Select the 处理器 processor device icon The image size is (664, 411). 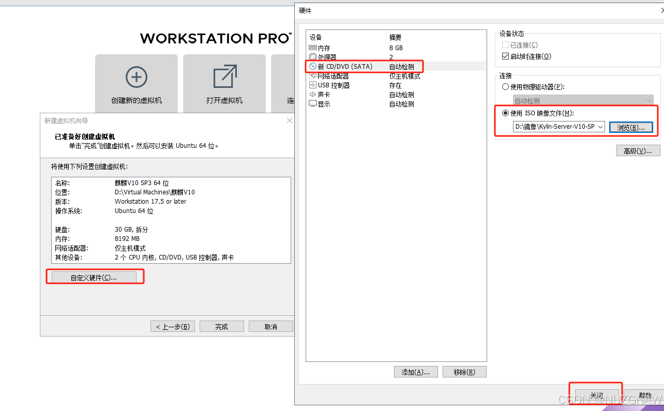312,57
